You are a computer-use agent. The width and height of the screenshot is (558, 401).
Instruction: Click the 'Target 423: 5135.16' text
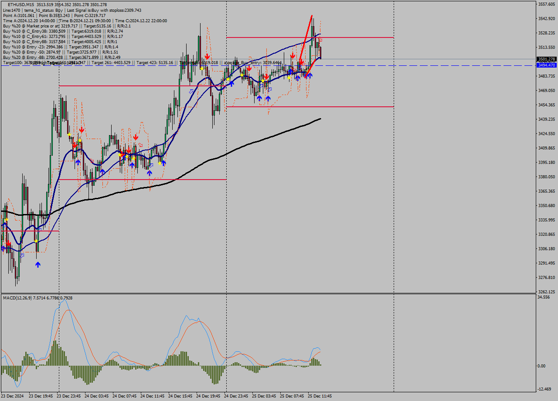point(154,63)
